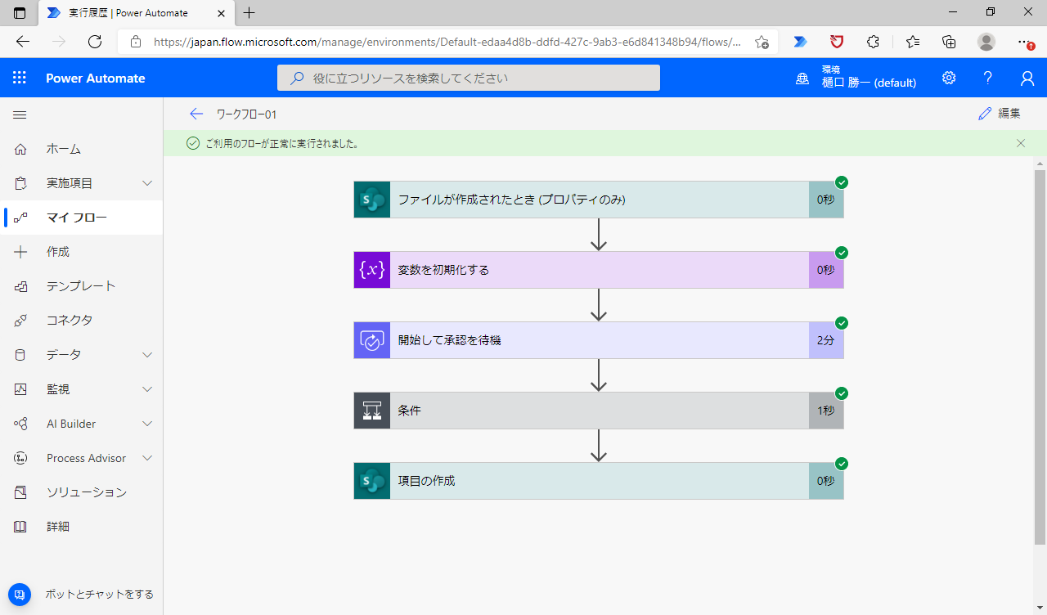The height and width of the screenshot is (615, 1047).
Task: Click the マイ フロー flow icon
Action: pyautogui.click(x=20, y=218)
